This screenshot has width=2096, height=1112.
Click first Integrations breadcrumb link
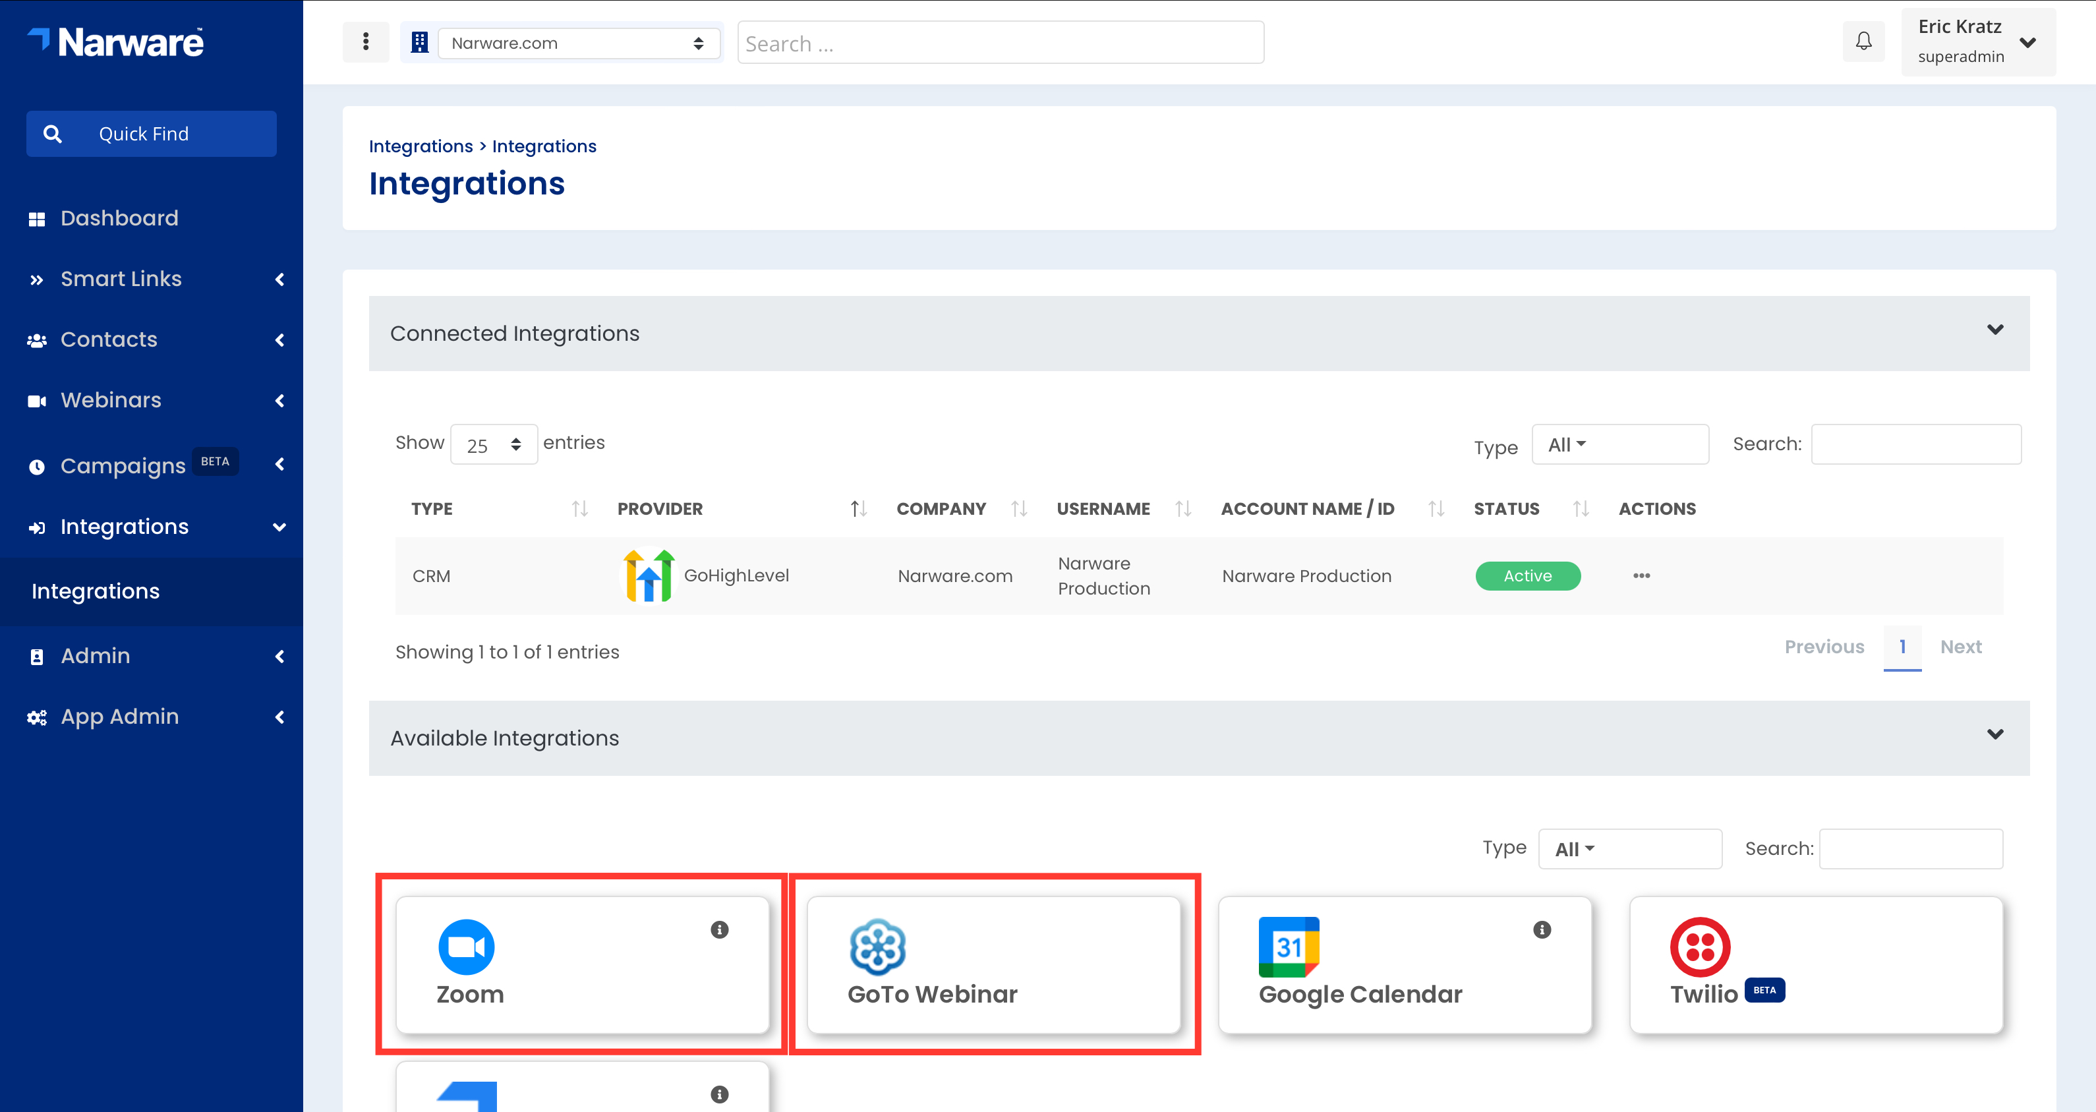pos(421,146)
